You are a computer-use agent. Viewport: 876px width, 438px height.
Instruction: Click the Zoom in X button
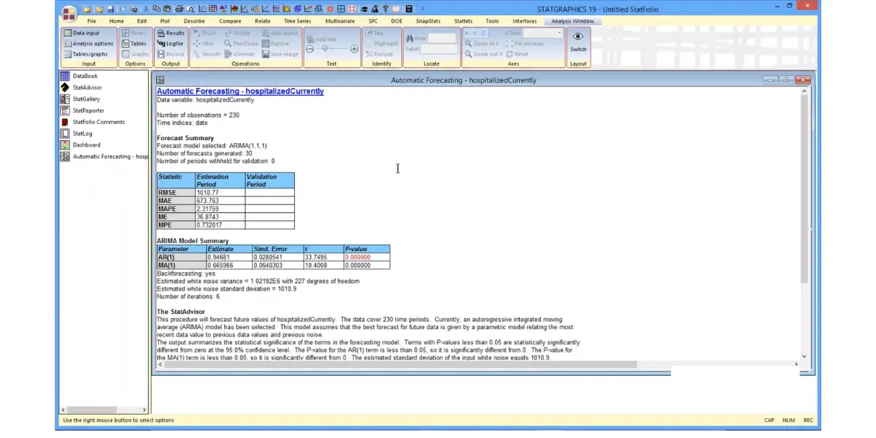coord(482,44)
